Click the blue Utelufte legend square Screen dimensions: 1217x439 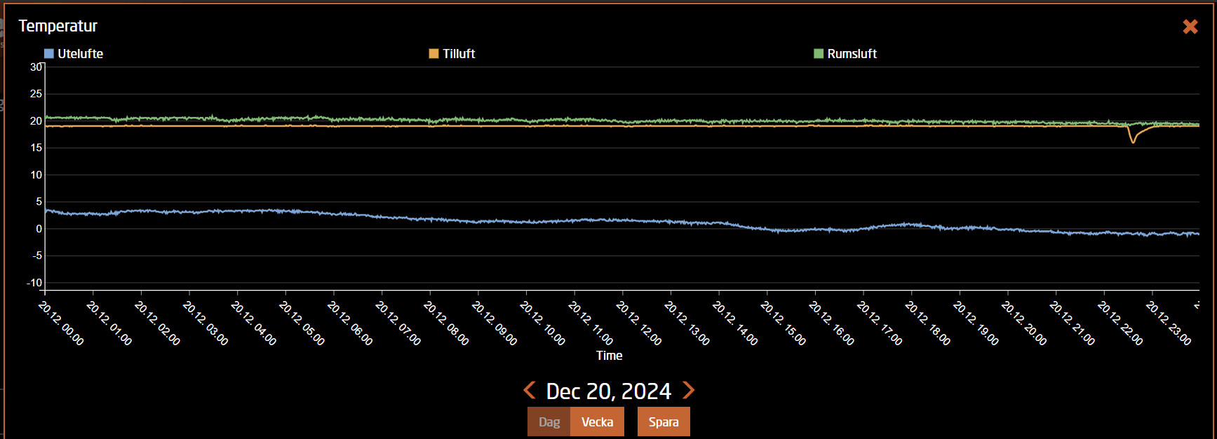pos(49,54)
